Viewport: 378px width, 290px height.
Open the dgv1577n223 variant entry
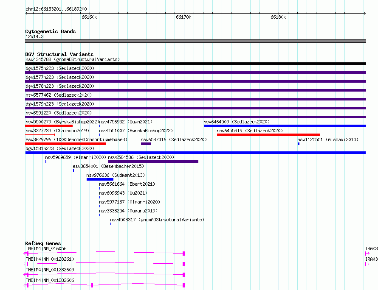[60, 77]
